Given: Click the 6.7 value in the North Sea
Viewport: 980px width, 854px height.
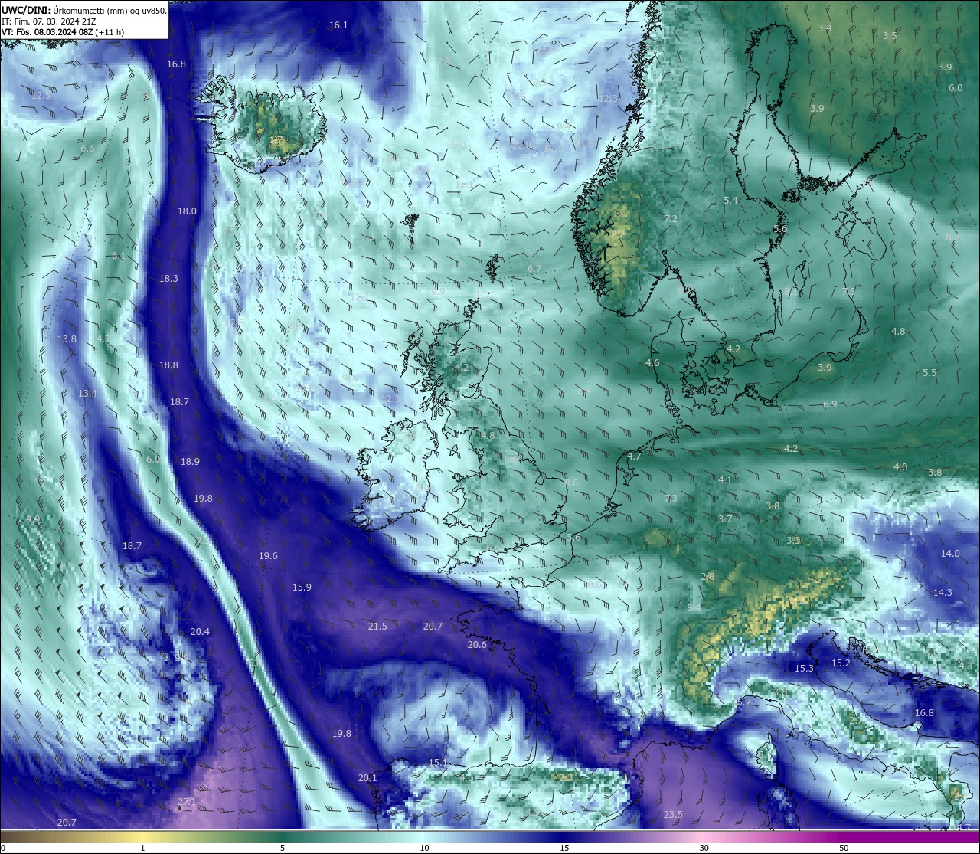Looking at the screenshot, I should 534,269.
